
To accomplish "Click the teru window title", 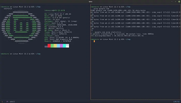I will point(90,2).
